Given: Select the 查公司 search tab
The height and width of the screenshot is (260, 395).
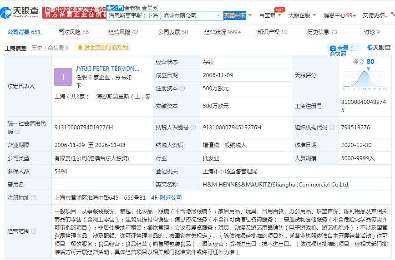Looking at the screenshot, I should 115,8.
